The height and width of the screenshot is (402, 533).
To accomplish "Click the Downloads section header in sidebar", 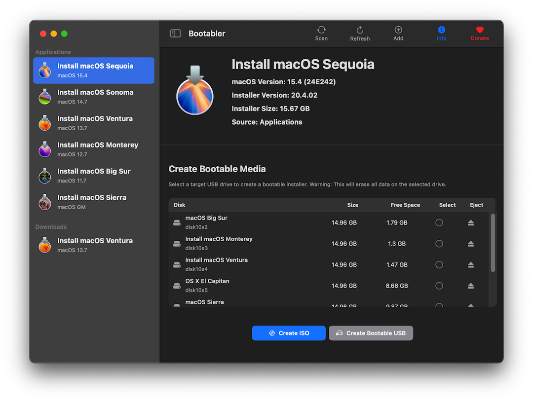I will tap(51, 227).
